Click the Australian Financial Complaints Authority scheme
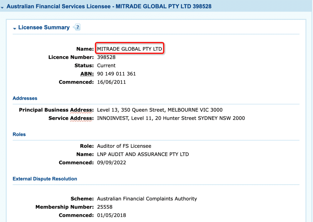 pos(147,199)
